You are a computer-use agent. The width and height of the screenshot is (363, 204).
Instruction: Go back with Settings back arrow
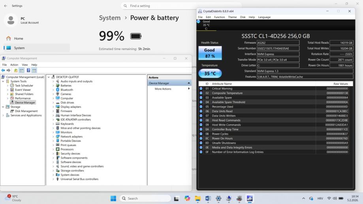(6, 6)
